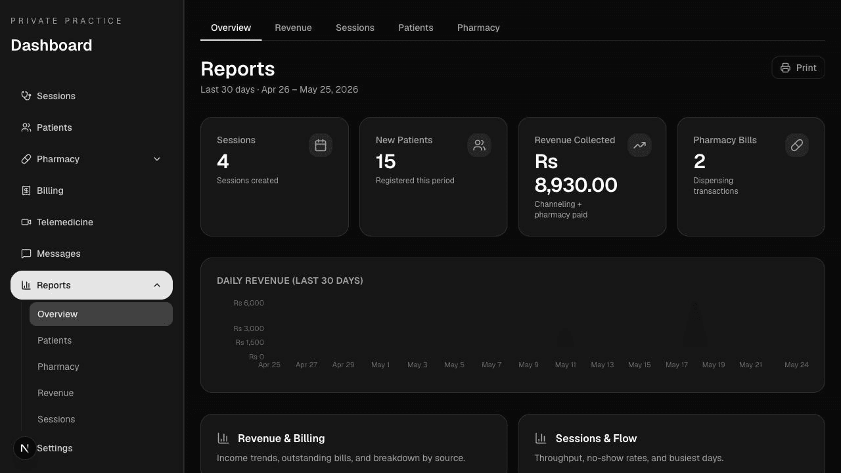The image size is (841, 473).
Task: Click the users icon on New Patients card
Action: pos(480,145)
